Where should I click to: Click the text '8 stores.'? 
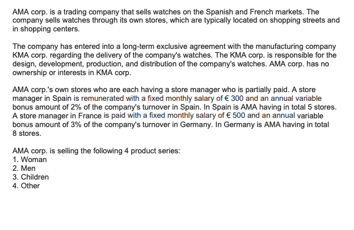27,133
